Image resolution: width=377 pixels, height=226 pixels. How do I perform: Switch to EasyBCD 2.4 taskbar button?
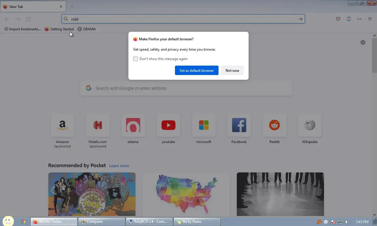pos(149,222)
